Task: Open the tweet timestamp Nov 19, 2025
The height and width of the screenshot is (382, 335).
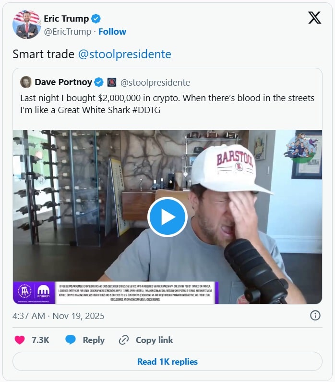Action: 59,316
